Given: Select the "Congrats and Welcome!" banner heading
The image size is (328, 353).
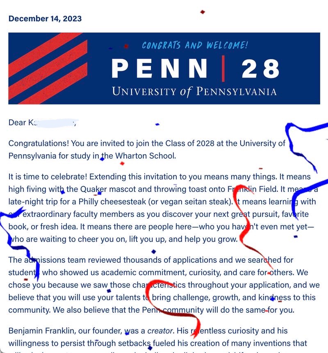Looking at the screenshot, I should 195,45.
